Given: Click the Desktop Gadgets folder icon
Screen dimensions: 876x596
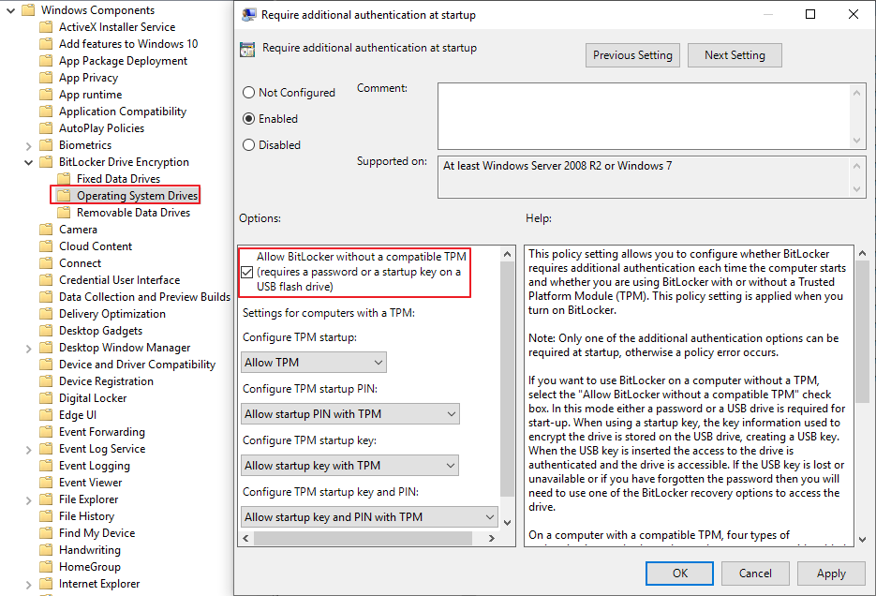Looking at the screenshot, I should 46,331.
